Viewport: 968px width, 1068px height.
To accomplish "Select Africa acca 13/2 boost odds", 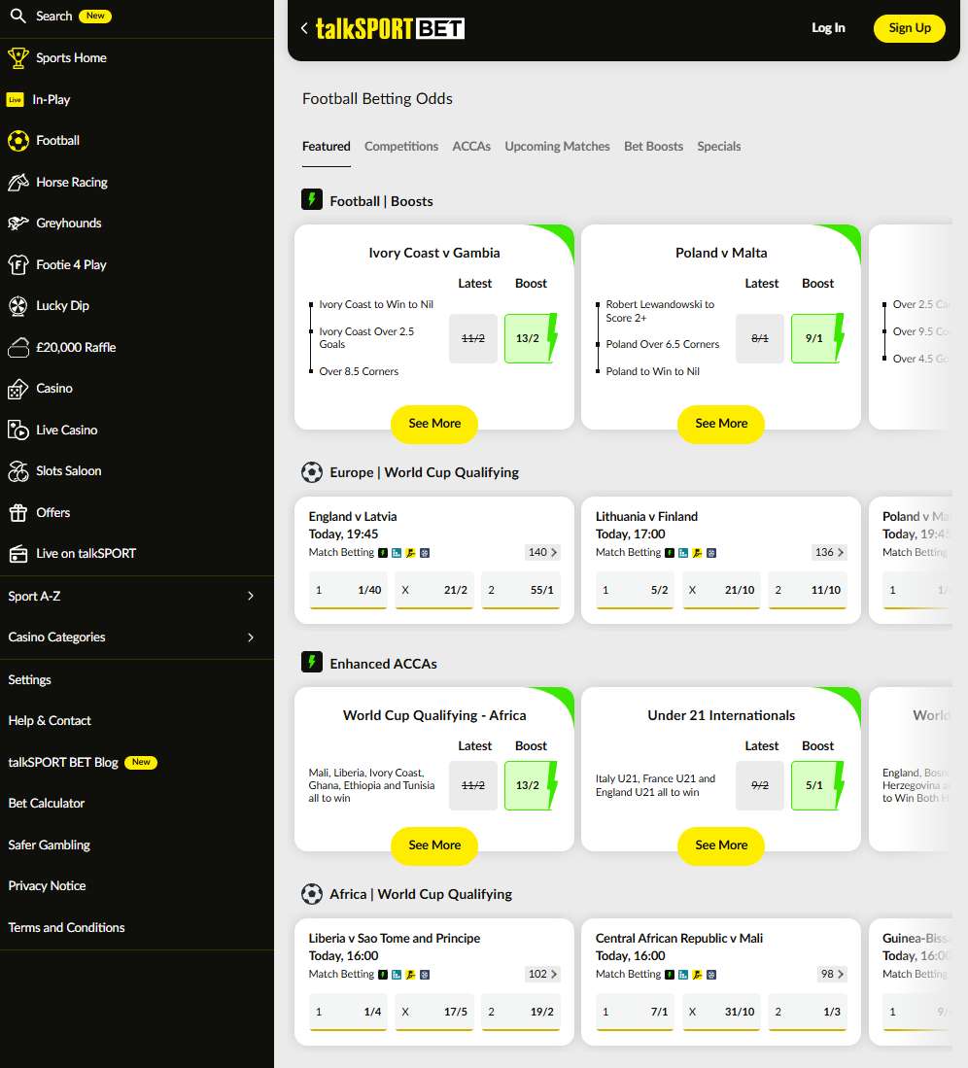I will (530, 785).
